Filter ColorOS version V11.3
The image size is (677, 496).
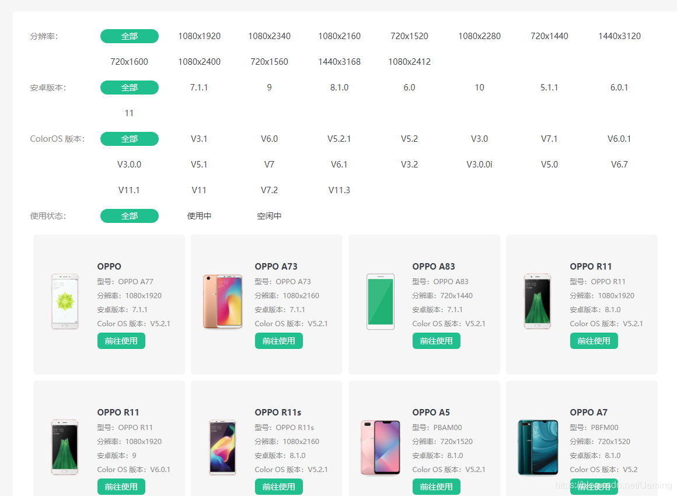coord(339,190)
